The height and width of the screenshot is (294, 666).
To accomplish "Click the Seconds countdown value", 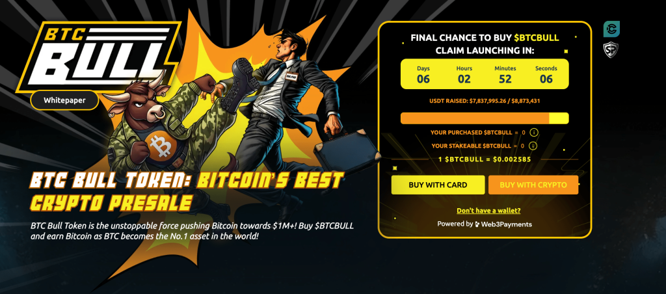I will pyautogui.click(x=546, y=79).
